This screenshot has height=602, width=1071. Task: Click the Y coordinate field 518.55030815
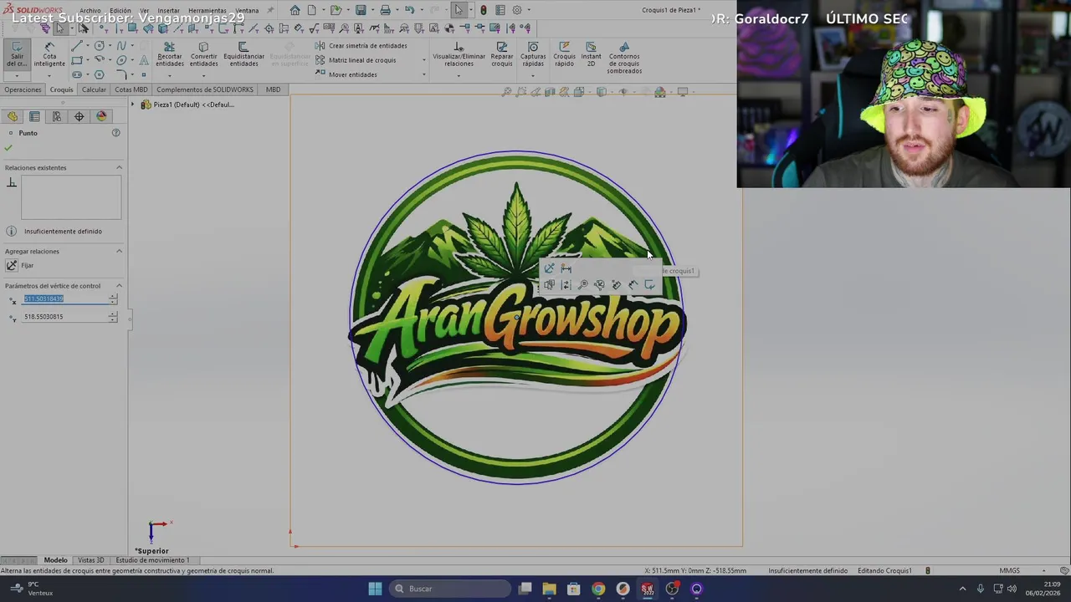point(65,317)
